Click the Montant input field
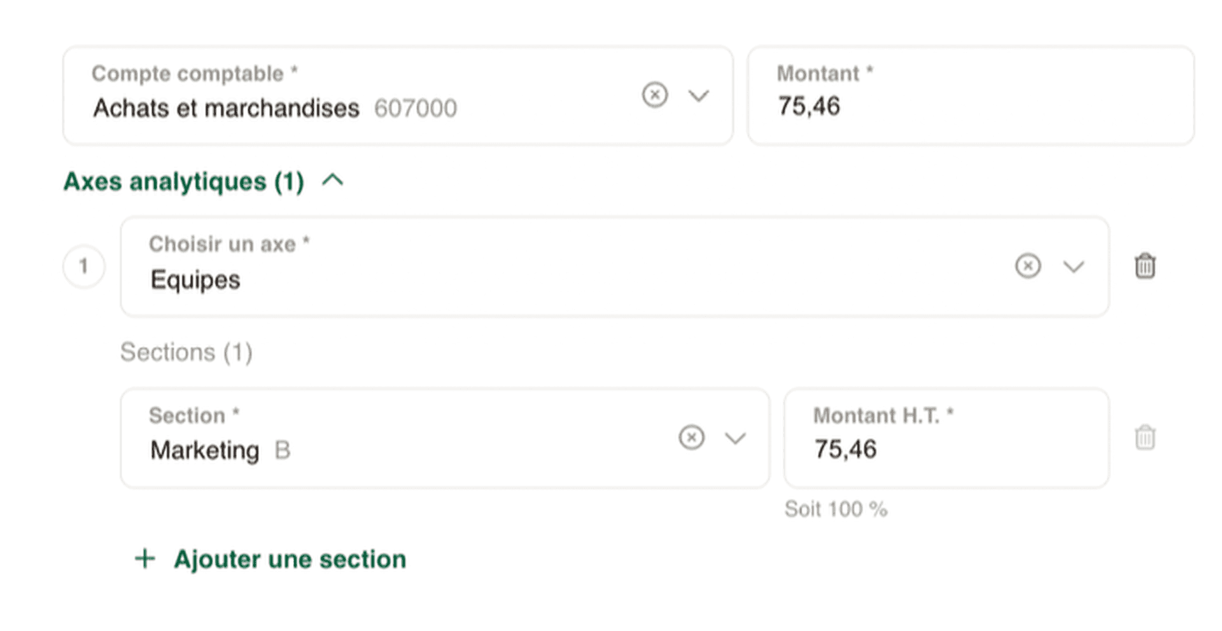This screenshot has height=631, width=1222. pyautogui.click(x=970, y=97)
